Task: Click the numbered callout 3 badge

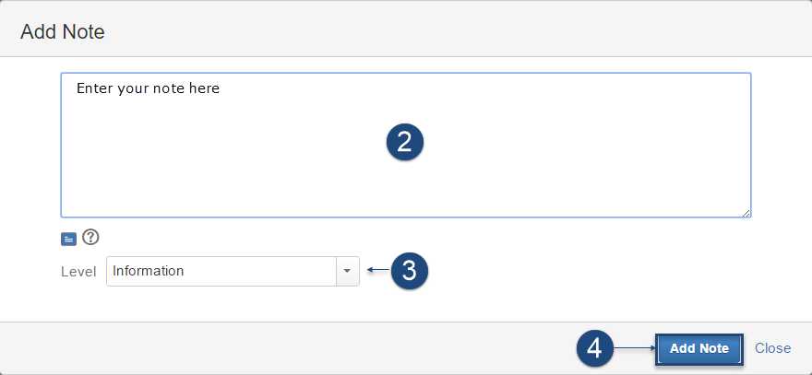Action: [410, 271]
